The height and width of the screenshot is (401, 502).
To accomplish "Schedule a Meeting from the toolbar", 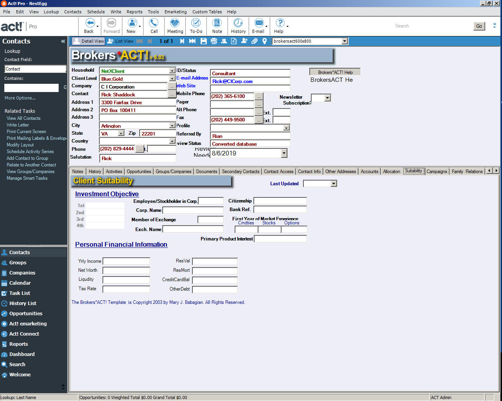I will [x=175, y=23].
